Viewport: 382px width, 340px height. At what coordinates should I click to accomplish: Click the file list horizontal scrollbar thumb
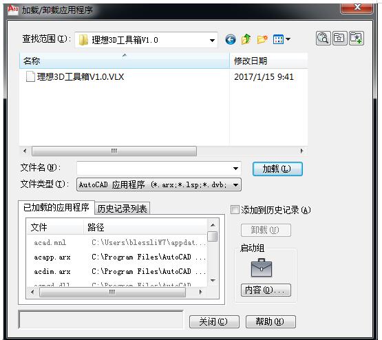pos(114,151)
